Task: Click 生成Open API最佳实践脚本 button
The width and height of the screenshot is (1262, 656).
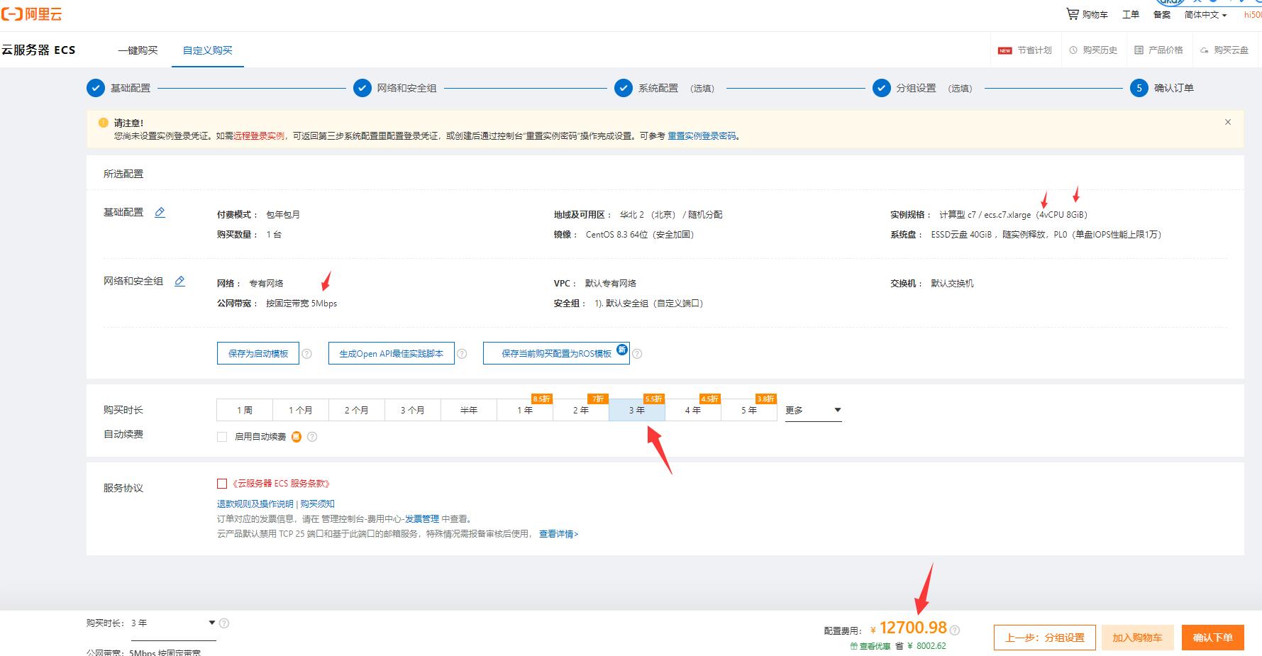Action: [391, 353]
